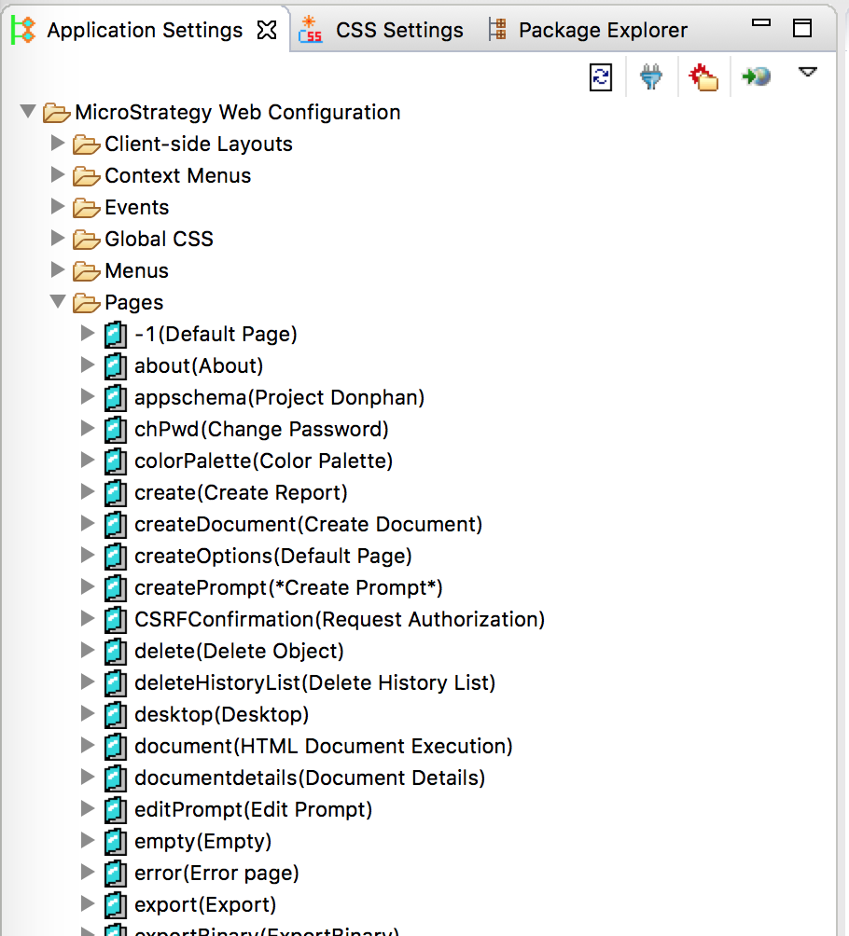Expand the Context Menus tree node

[x=58, y=175]
